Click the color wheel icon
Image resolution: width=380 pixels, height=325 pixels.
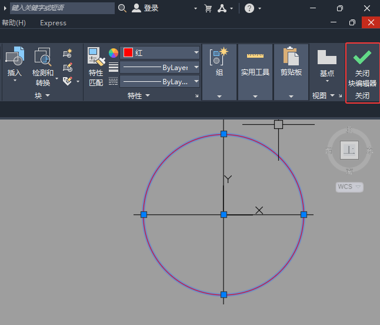(x=114, y=53)
